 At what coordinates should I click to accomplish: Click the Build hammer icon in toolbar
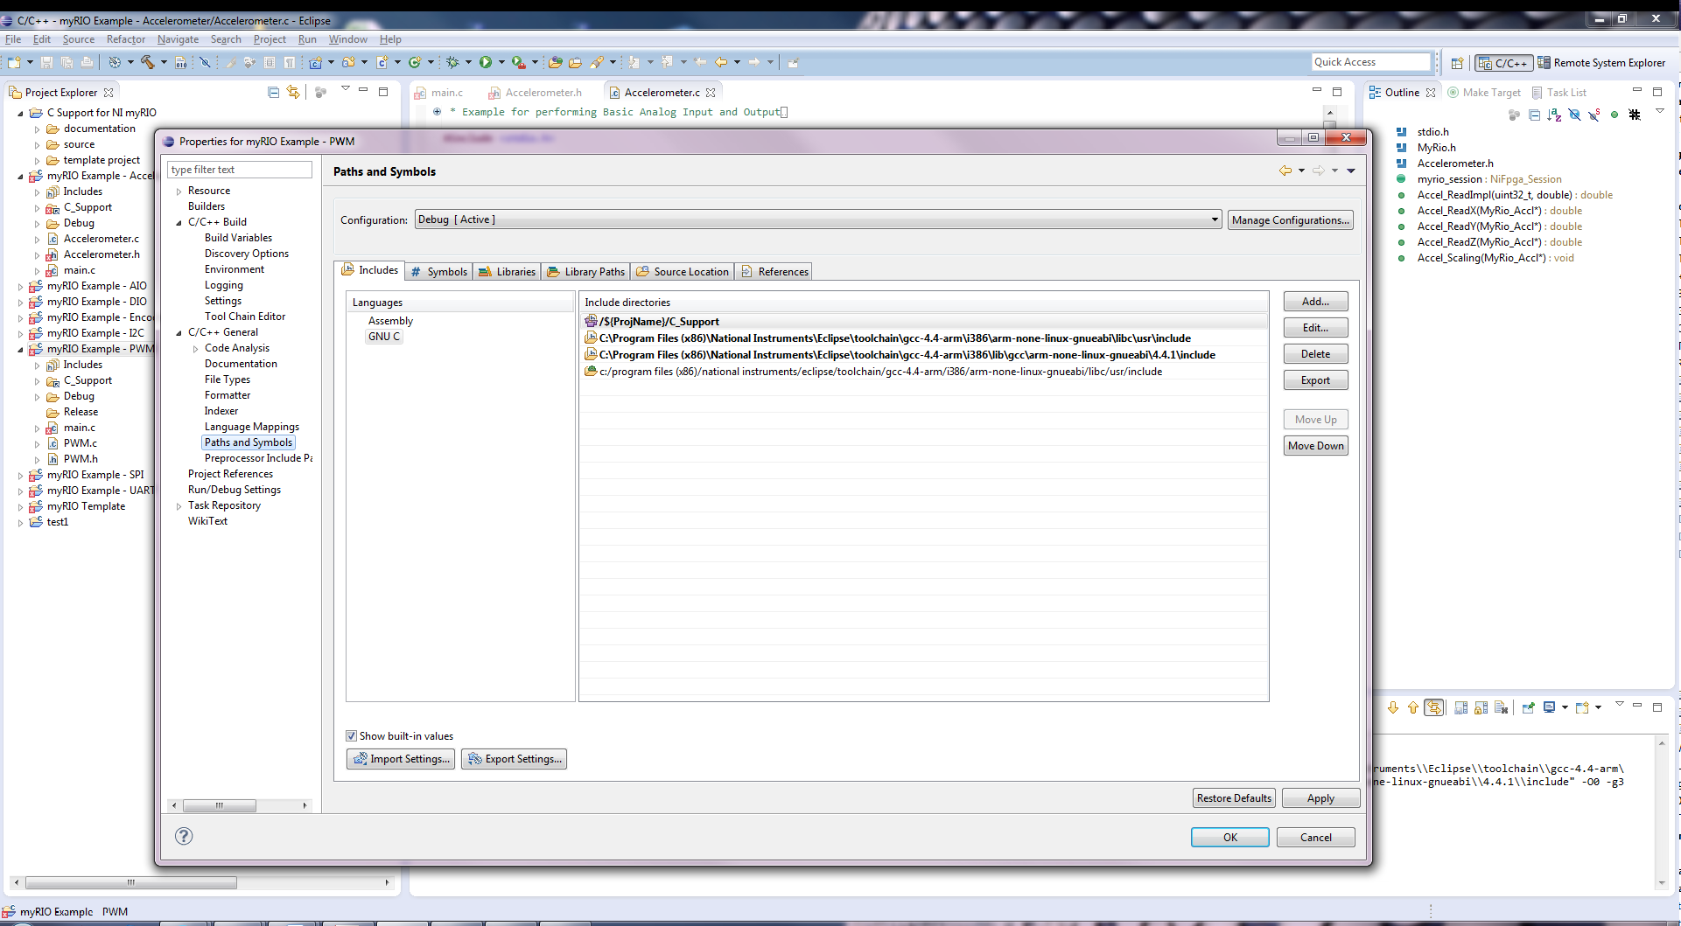tap(147, 62)
